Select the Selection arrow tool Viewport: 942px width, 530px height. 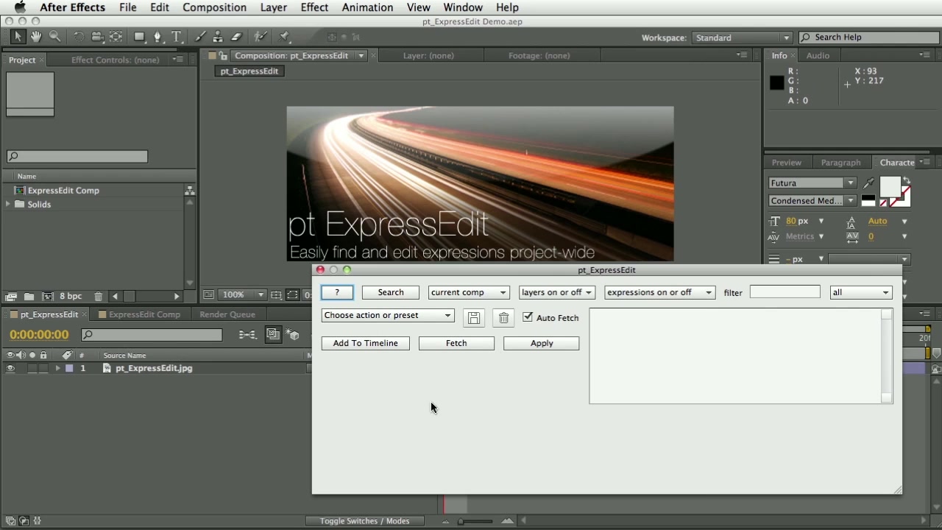(x=18, y=37)
